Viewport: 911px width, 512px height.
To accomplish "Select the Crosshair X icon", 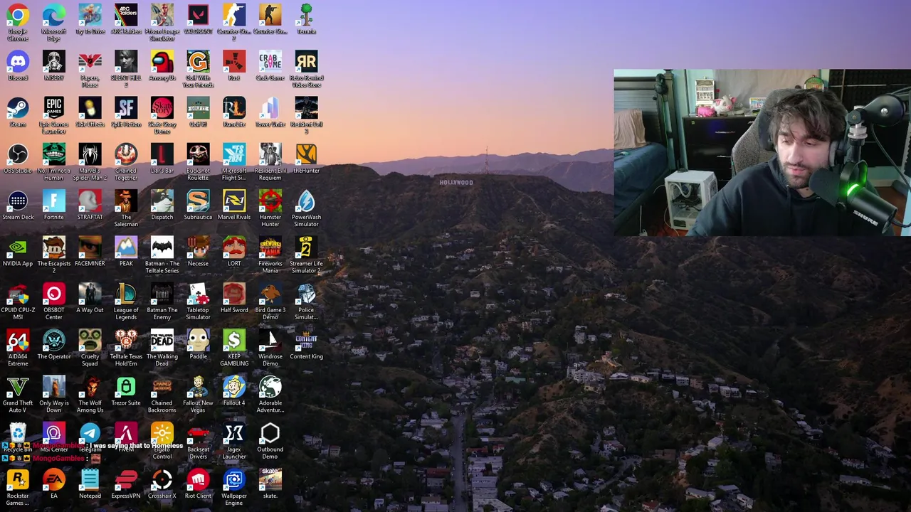I will 162,479.
